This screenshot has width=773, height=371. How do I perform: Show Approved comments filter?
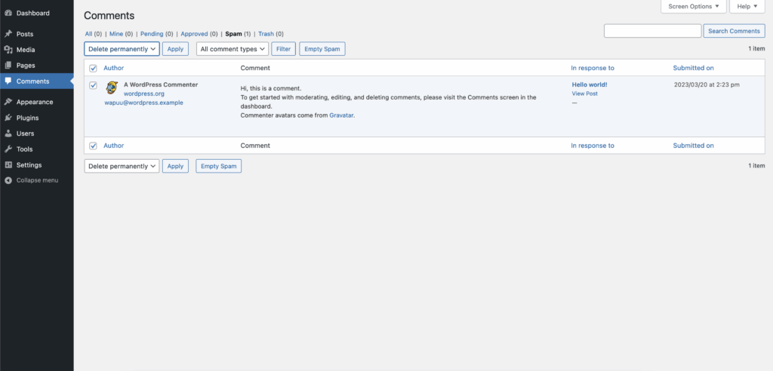[194, 34]
